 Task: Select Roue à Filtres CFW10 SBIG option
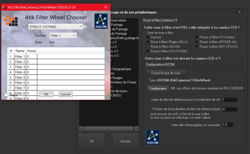pyautogui.click(x=148, y=51)
